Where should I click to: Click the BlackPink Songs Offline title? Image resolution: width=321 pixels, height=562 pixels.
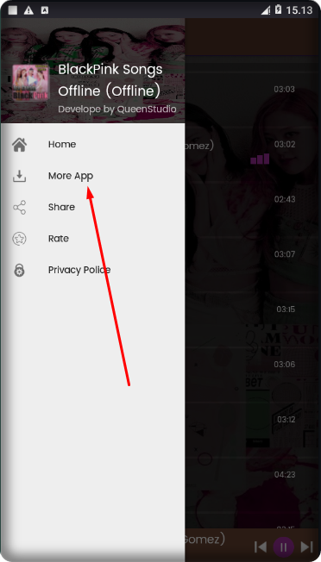[110, 80]
